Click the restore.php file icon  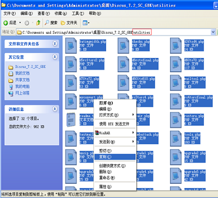(x=176, y=120)
